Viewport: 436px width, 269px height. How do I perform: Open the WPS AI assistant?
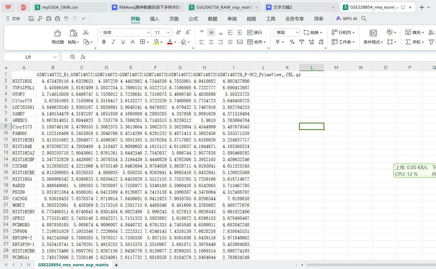pyautogui.click(x=346, y=19)
